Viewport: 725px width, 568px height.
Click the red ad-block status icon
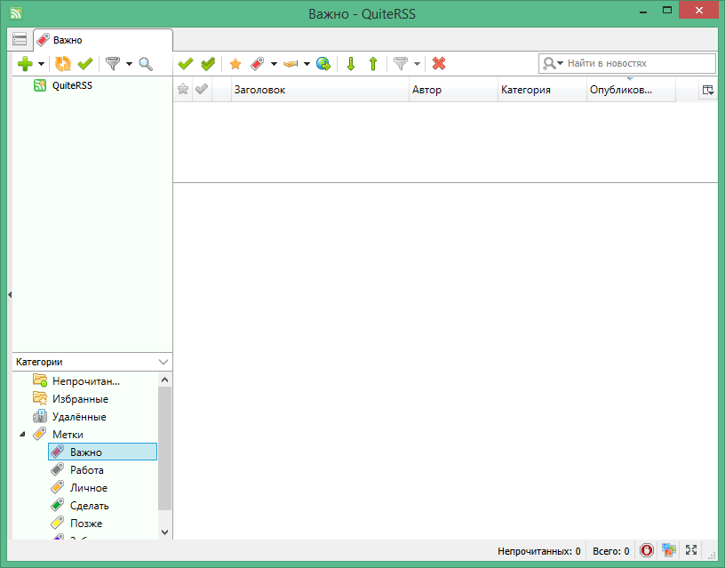click(x=647, y=550)
